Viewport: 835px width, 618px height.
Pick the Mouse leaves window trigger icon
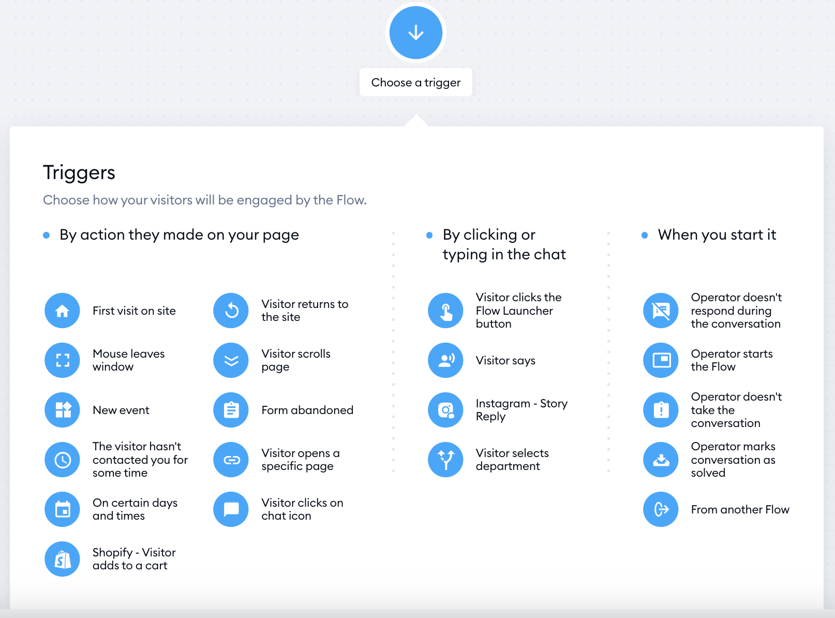62,360
